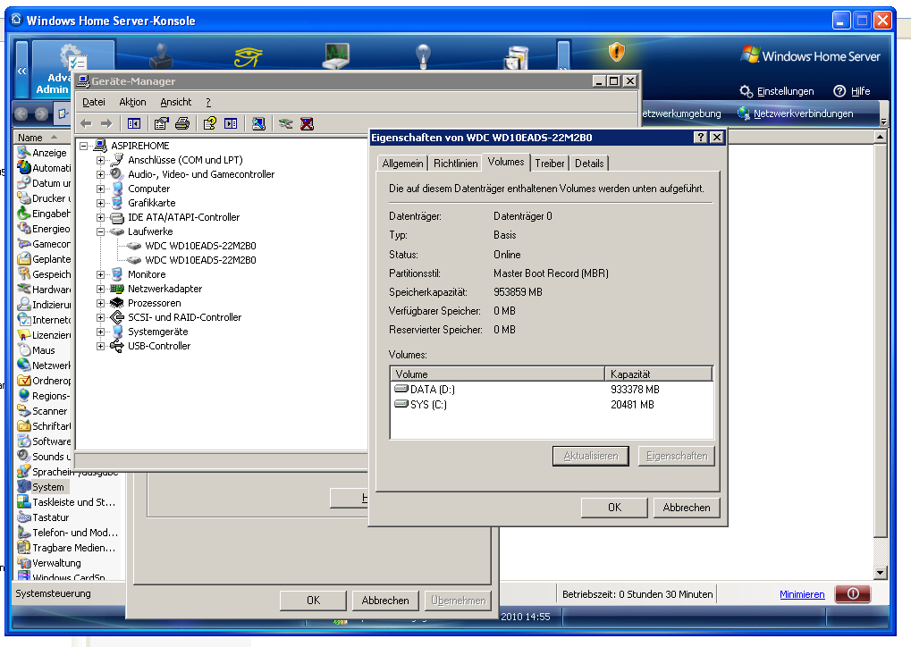Expand the USB-Controller tree node
The height and width of the screenshot is (647, 911).
tap(101, 346)
